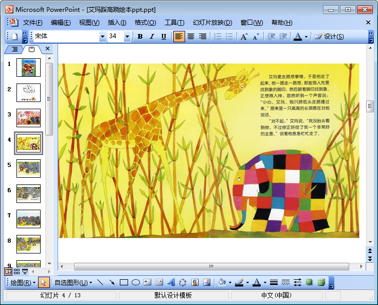The height and width of the screenshot is (305, 378).
Task: Open the 自选图形(U) AutoShapes menu
Action: pos(73,282)
